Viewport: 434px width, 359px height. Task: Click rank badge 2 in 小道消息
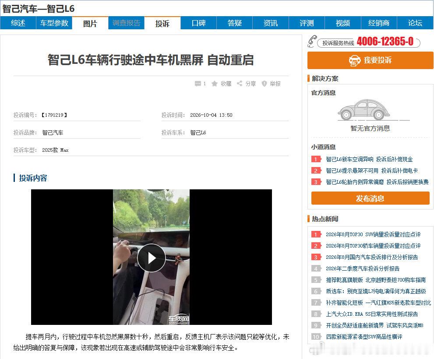coord(316,171)
